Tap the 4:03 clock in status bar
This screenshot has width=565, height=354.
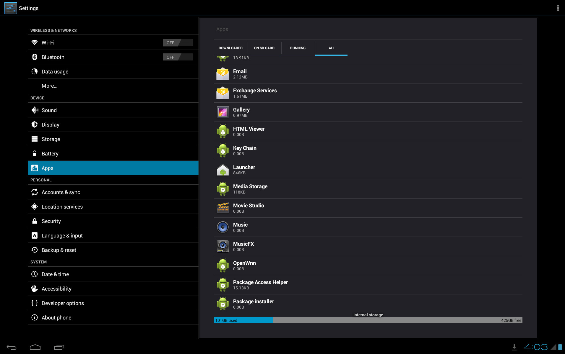point(536,347)
